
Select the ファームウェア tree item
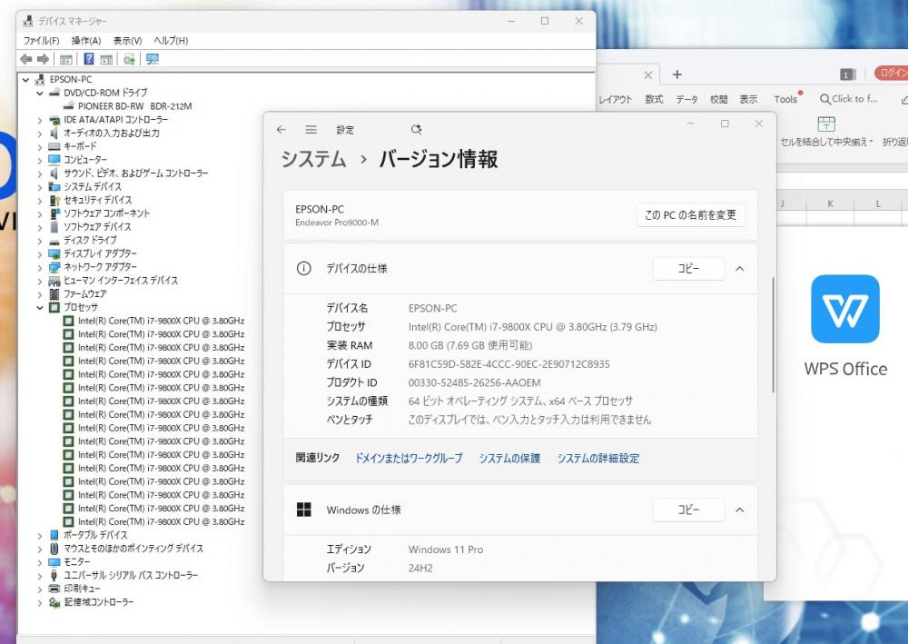pyautogui.click(x=84, y=293)
